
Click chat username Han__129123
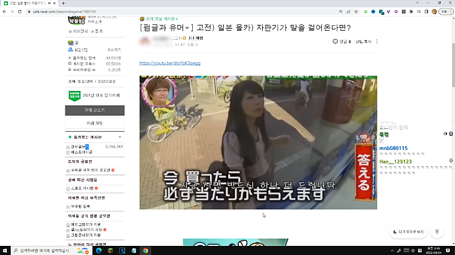(x=395, y=161)
